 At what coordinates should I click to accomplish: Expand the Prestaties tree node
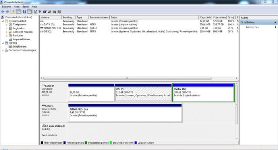7,36
